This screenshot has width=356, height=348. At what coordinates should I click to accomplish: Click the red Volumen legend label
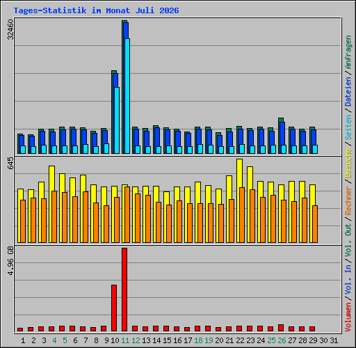click(348, 317)
